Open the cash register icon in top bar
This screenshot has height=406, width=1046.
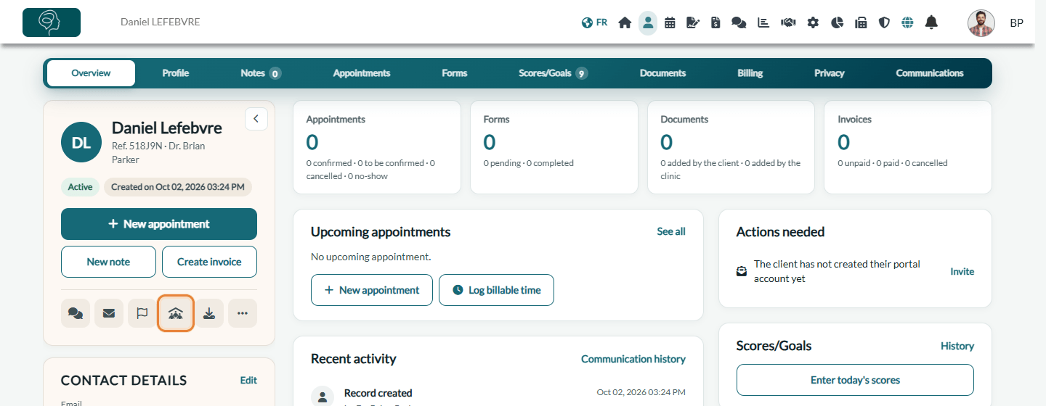861,22
